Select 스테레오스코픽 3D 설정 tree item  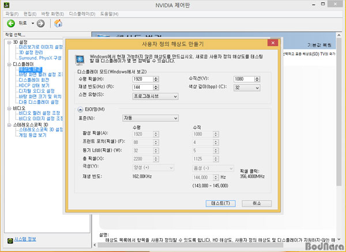(41, 130)
